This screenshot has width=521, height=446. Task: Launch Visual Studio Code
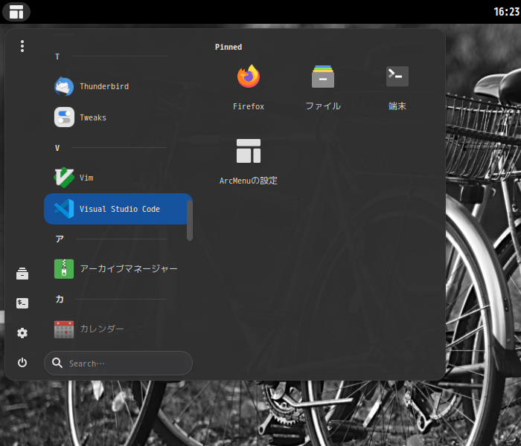[x=118, y=209]
